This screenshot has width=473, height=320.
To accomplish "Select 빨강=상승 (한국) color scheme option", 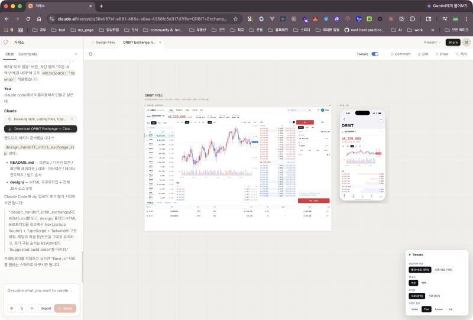I will coord(420,270).
